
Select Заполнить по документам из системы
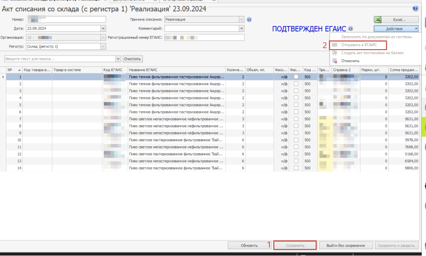pos(376,37)
